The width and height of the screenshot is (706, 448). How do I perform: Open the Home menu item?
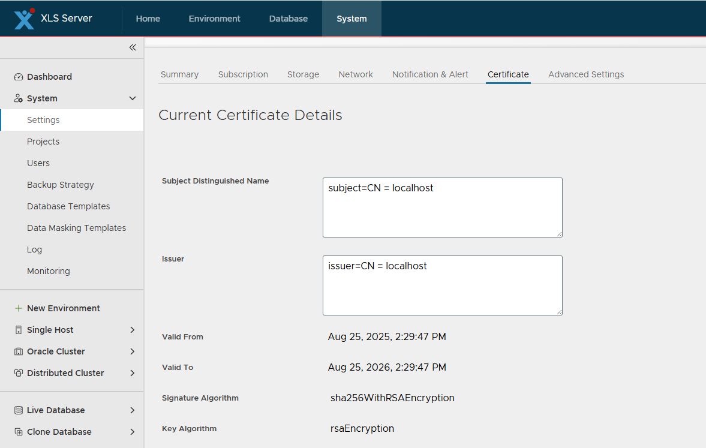148,19
